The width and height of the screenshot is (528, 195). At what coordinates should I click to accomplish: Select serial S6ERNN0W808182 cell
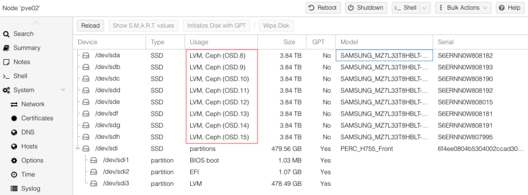click(x=481, y=56)
